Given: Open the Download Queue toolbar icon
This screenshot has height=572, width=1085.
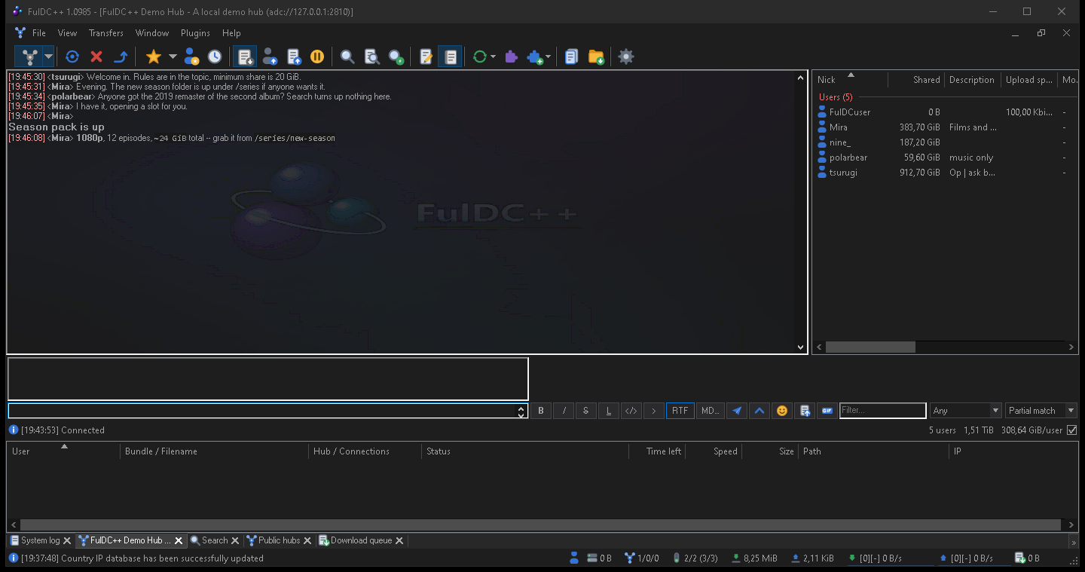Looking at the screenshot, I should (x=246, y=57).
